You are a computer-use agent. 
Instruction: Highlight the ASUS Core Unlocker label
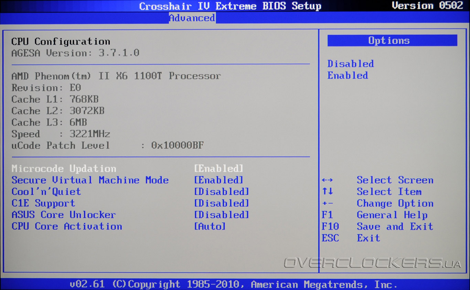(x=64, y=215)
